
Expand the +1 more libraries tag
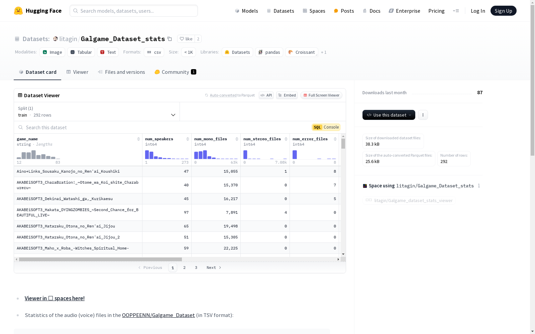point(323,52)
